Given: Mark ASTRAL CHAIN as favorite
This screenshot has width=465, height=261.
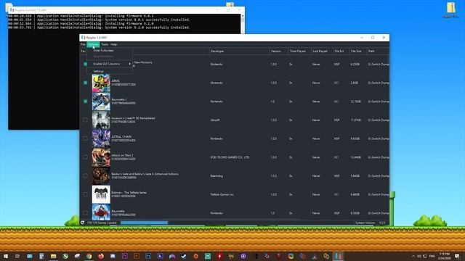Looking at the screenshot, I should click(86, 138).
